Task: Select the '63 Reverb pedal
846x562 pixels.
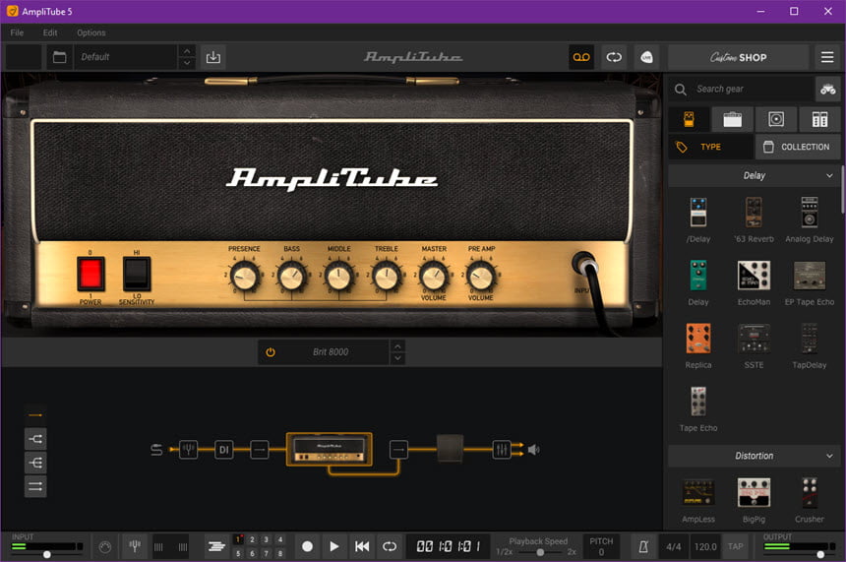Action: 754,213
